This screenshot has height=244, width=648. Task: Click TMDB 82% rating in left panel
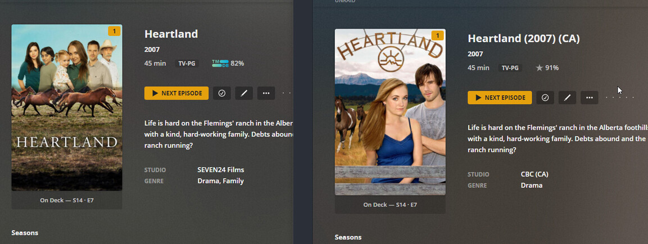[x=228, y=64]
